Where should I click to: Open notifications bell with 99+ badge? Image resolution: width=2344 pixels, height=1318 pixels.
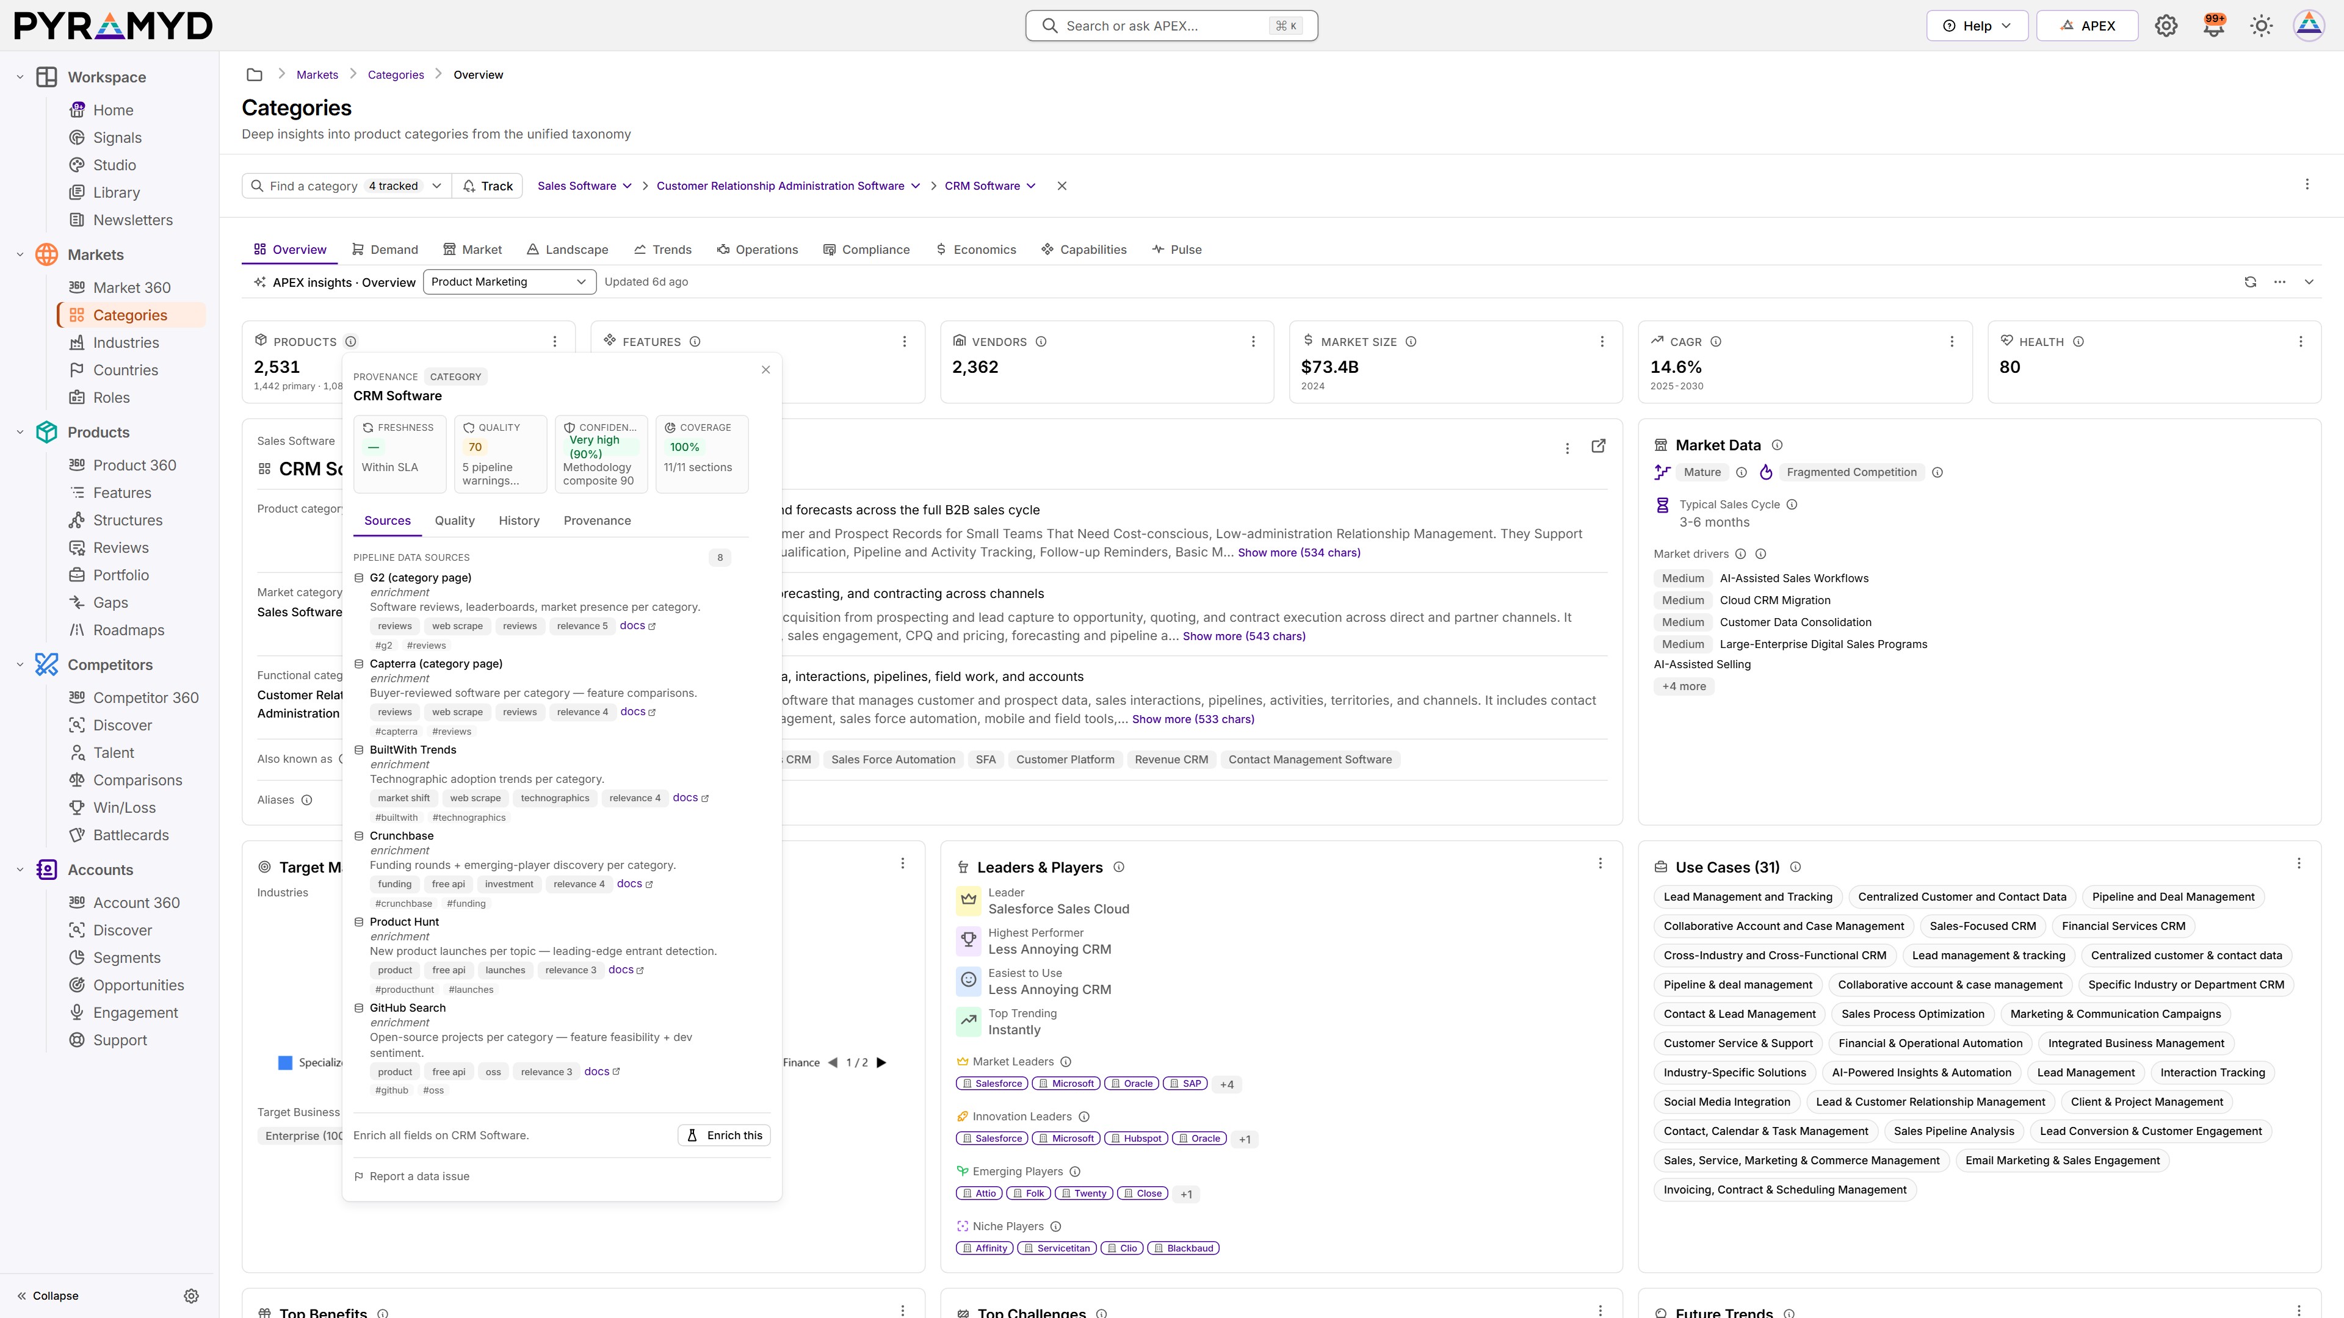2214,26
